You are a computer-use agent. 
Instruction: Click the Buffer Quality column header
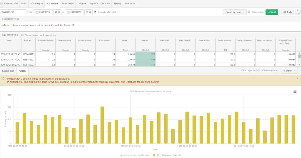point(225,45)
